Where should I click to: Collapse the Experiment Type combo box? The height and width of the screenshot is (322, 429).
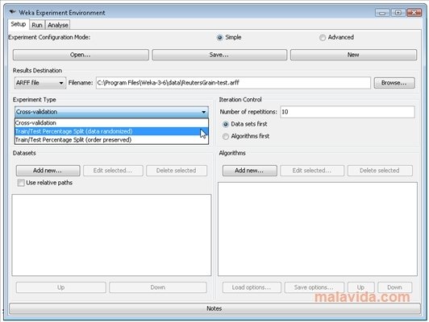tap(111, 112)
